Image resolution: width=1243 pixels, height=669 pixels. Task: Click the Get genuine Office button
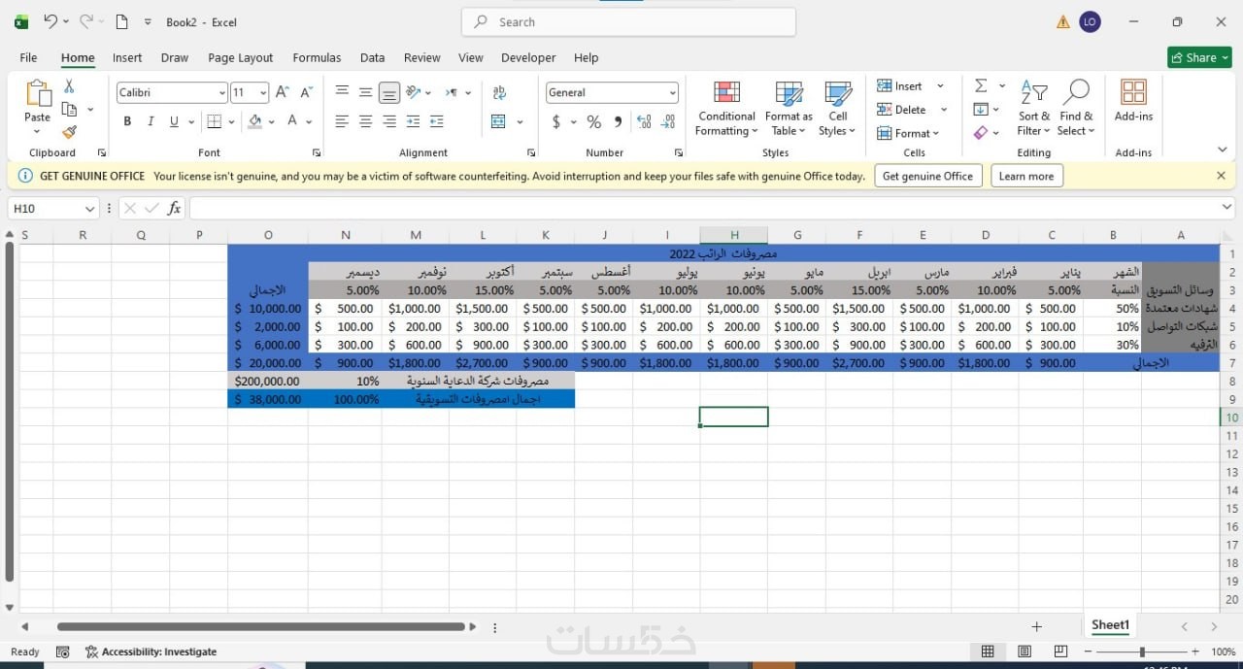click(x=927, y=176)
